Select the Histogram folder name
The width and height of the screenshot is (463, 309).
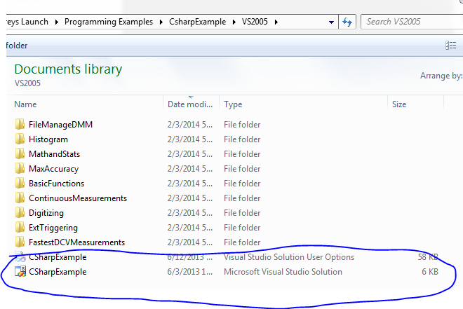48,139
